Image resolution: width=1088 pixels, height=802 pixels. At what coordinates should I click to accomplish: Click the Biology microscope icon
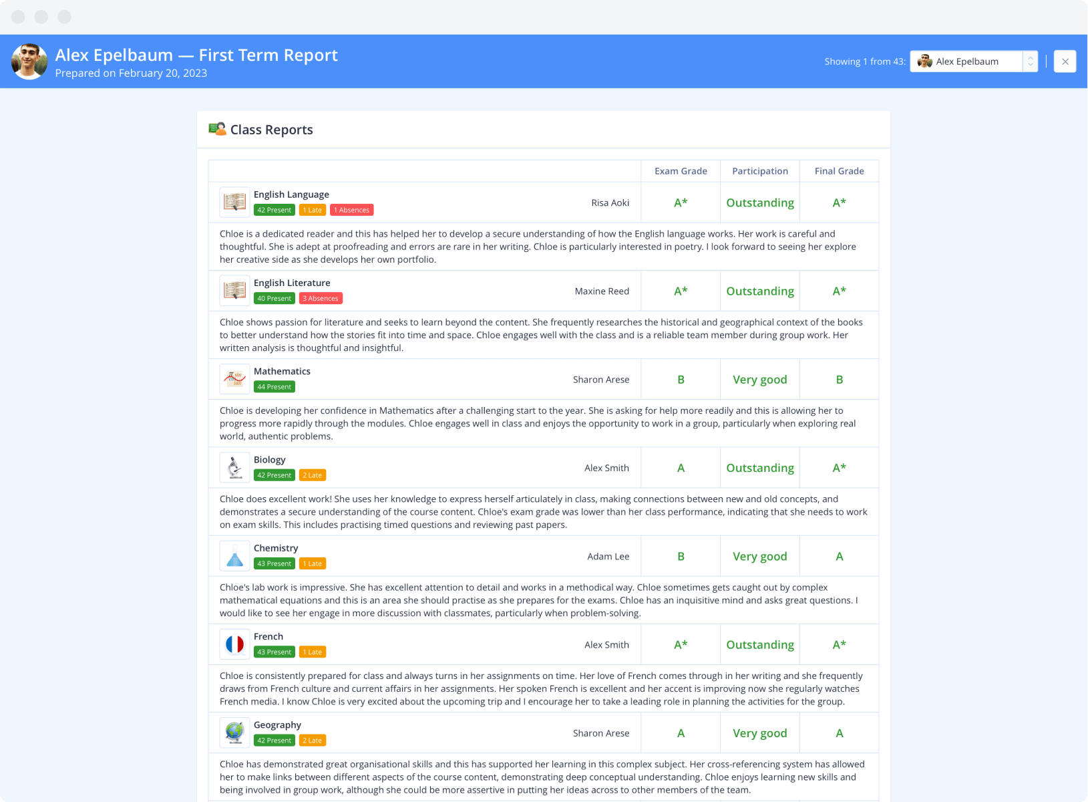click(234, 468)
